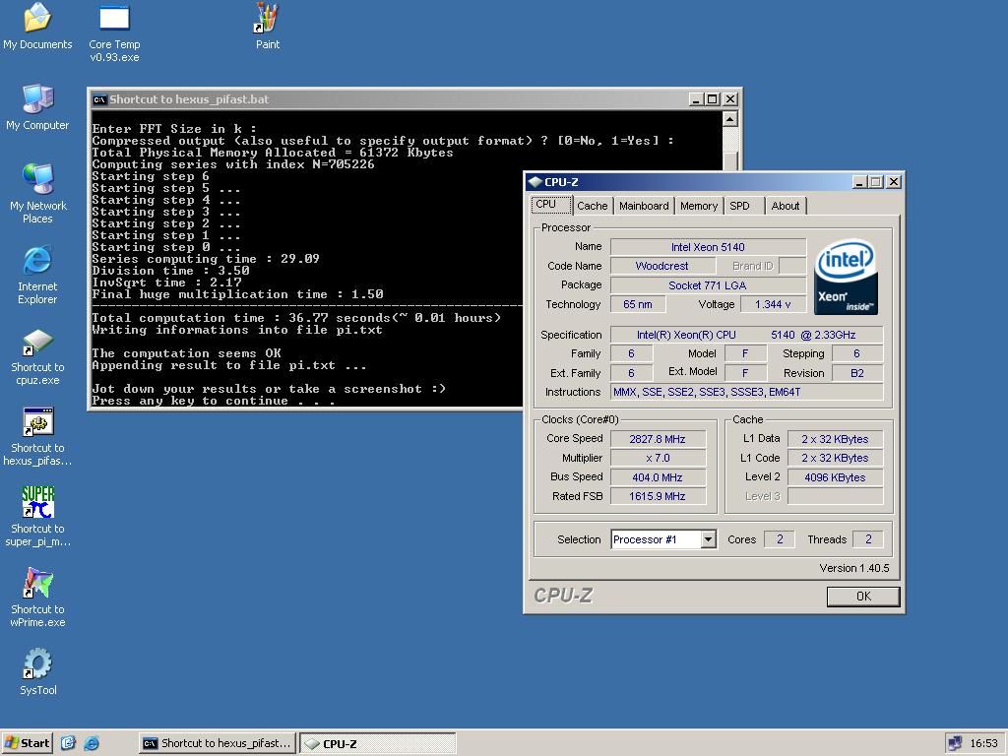Screen dimensions: 1008x756
Task: Click the Threads value field
Action: (x=868, y=539)
